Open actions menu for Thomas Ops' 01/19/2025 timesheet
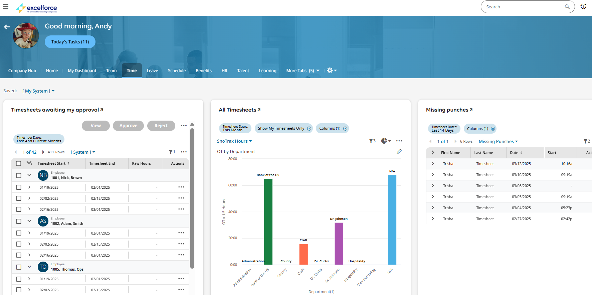The height and width of the screenshot is (295, 592). pos(181,279)
